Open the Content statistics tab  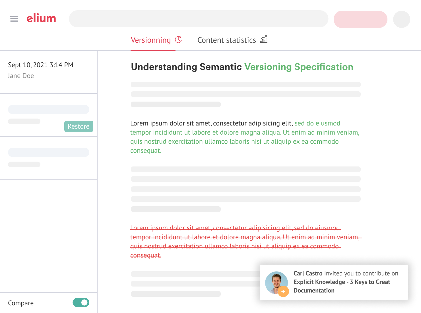point(227,40)
